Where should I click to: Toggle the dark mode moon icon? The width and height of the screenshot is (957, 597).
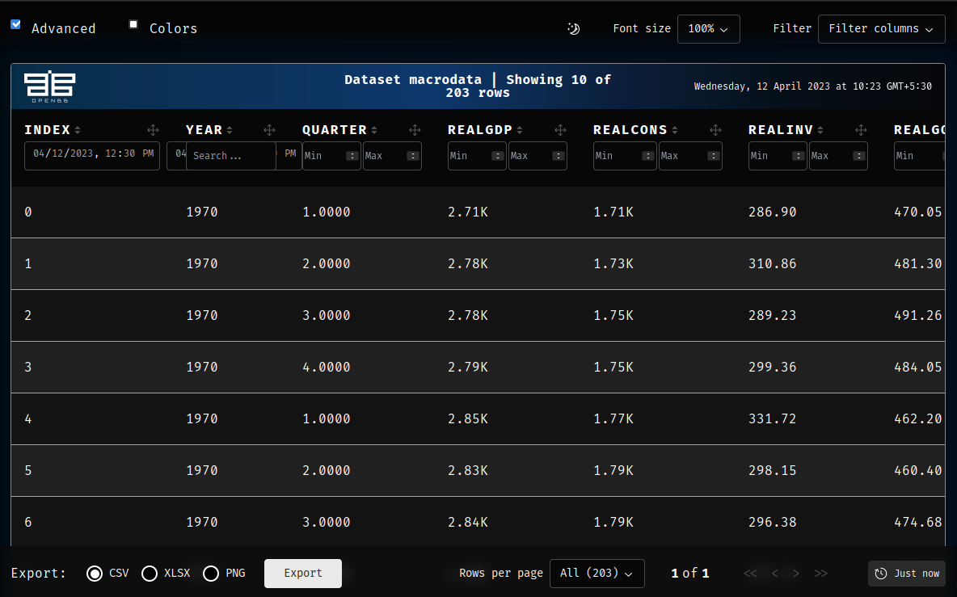pyautogui.click(x=573, y=28)
